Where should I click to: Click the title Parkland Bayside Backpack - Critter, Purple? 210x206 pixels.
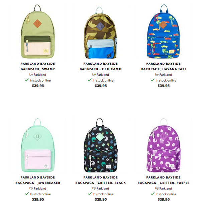164,180
